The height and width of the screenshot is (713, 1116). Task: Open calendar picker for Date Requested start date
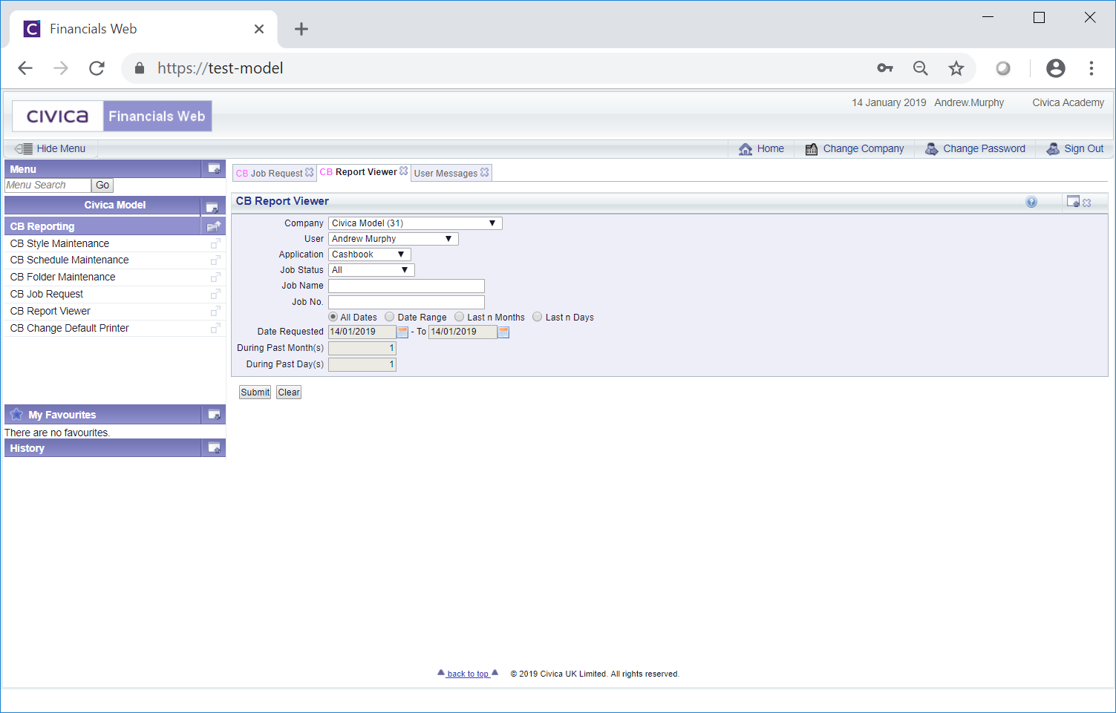click(x=402, y=332)
